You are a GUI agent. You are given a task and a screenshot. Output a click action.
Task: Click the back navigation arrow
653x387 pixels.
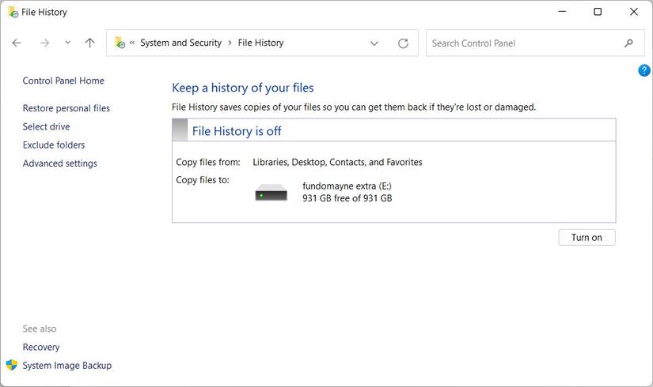pos(17,43)
